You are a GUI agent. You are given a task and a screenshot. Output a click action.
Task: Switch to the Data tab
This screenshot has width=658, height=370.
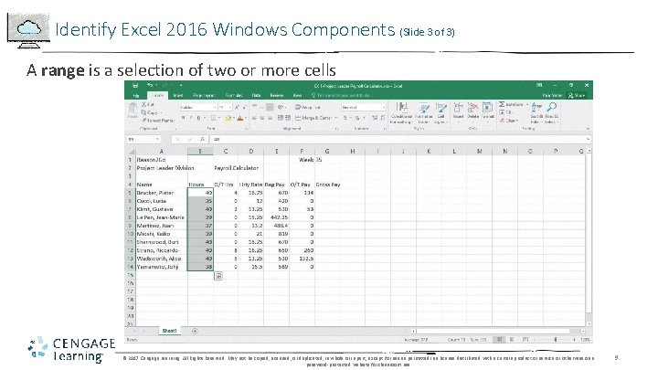pyautogui.click(x=257, y=96)
